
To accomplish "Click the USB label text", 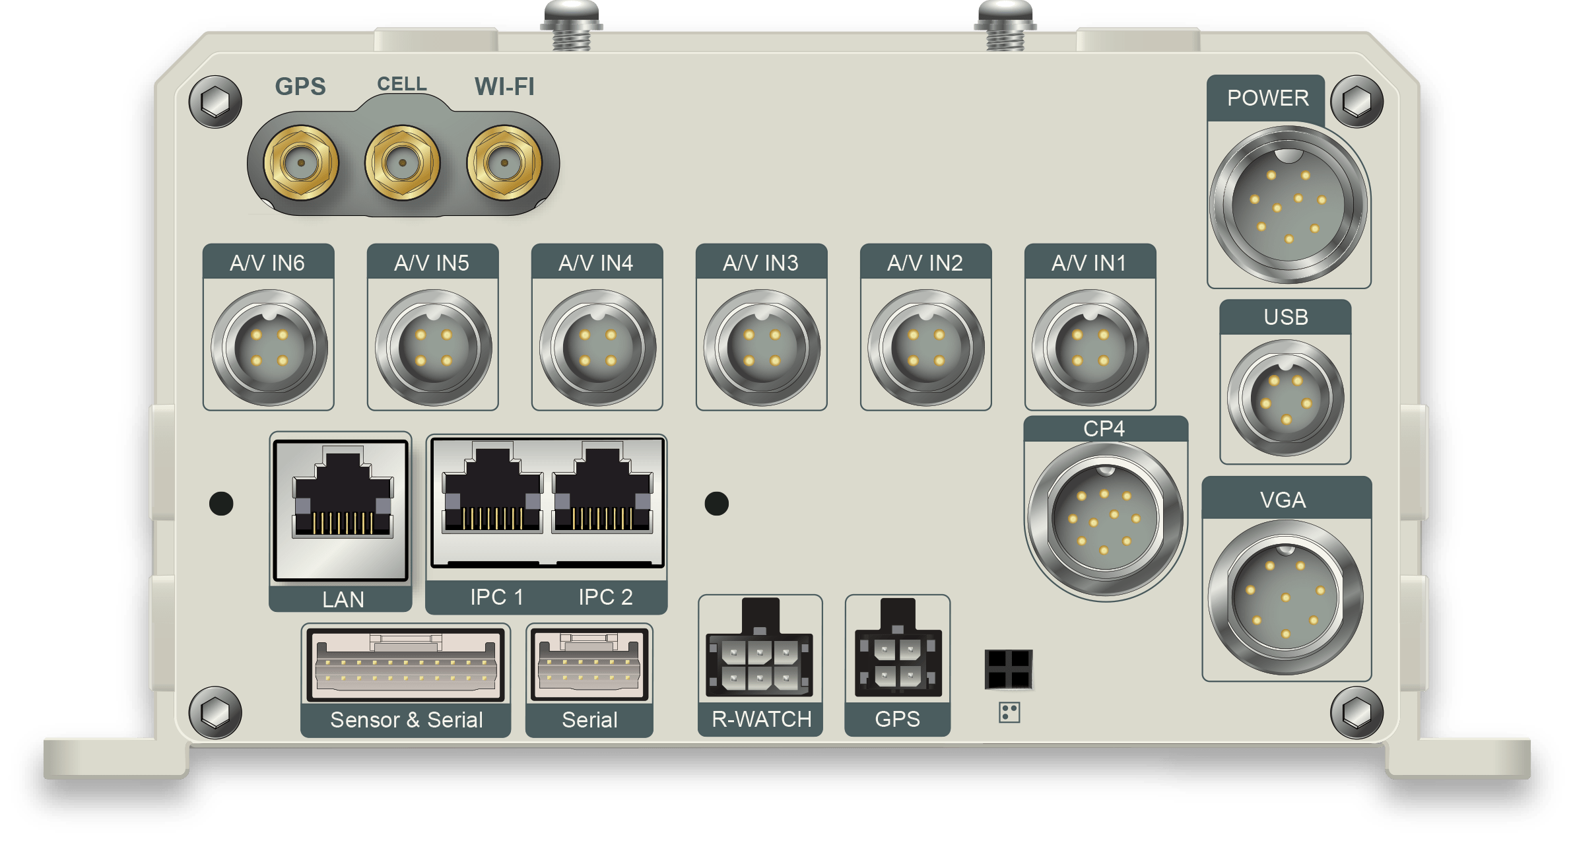I will 1286,318.
